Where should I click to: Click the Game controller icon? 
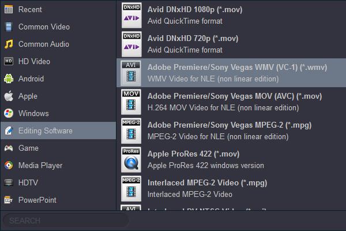[x=9, y=148]
